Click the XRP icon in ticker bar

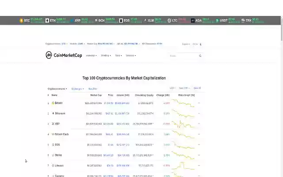click(x=72, y=20)
